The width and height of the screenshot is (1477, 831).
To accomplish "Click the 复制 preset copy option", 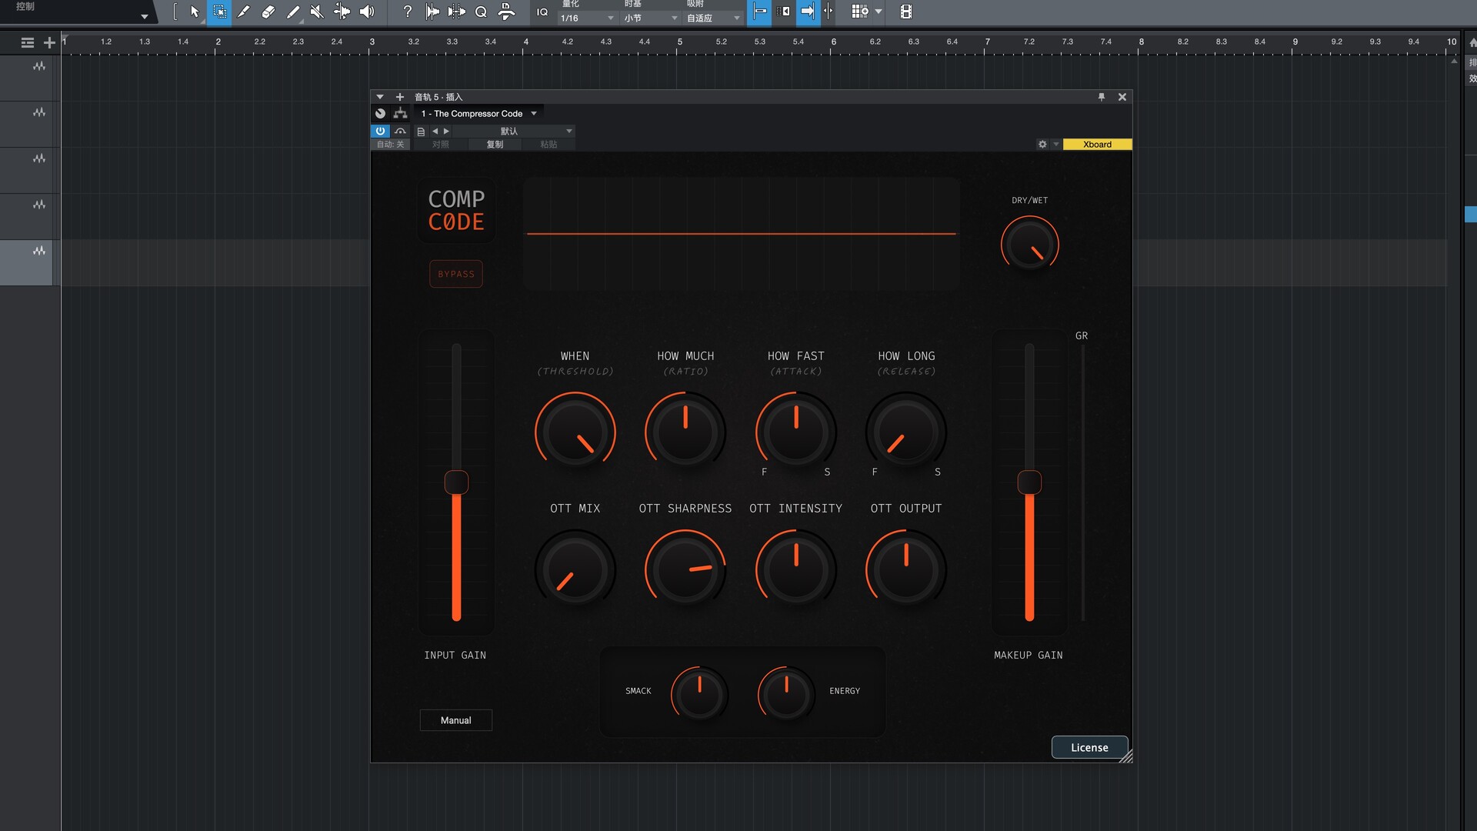I will point(495,144).
